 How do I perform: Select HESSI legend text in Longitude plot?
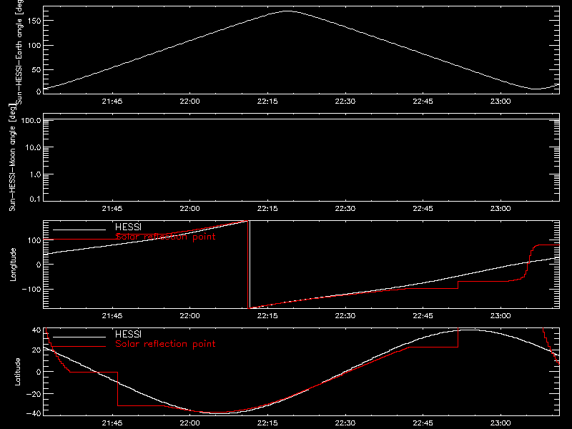128,227
